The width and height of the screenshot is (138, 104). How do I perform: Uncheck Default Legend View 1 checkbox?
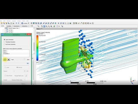pyautogui.click(x=5, y=28)
